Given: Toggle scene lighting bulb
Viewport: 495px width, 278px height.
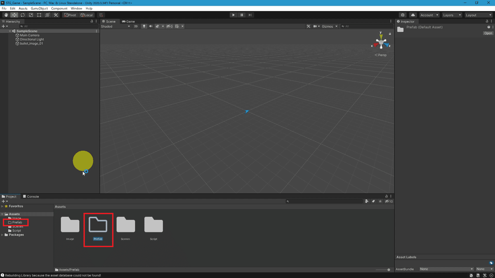Looking at the screenshot, I should [x=144, y=26].
